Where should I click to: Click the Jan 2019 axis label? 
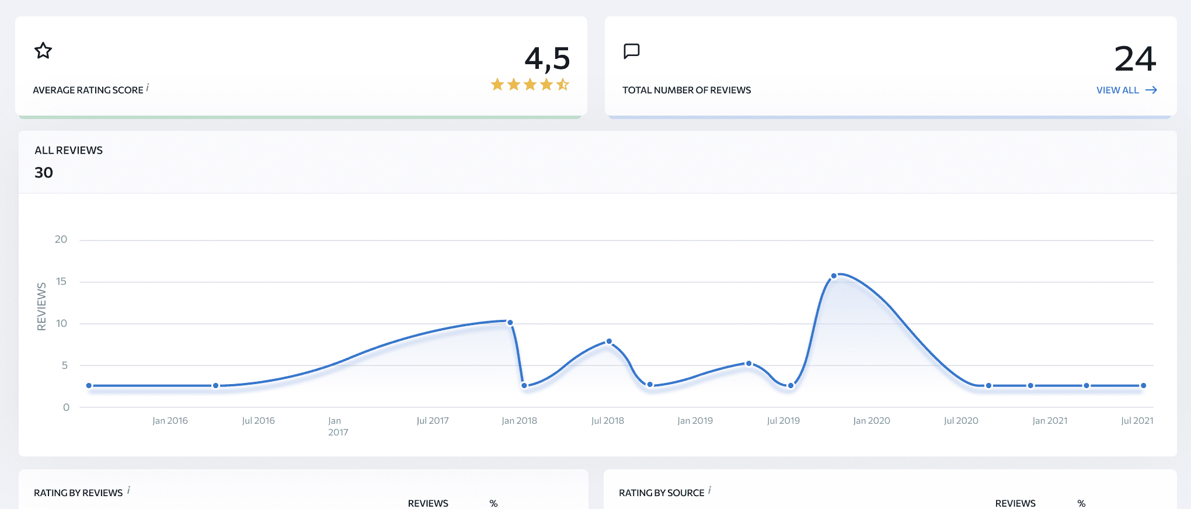pos(695,421)
